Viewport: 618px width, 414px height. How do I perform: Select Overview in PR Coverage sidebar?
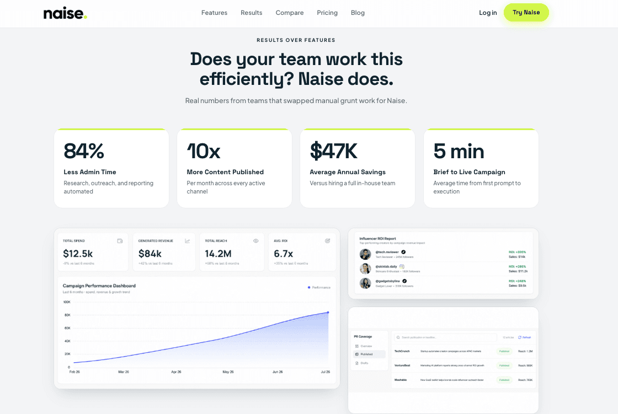(x=366, y=346)
